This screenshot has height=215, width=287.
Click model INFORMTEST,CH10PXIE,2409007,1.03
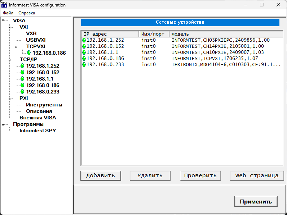218,52
